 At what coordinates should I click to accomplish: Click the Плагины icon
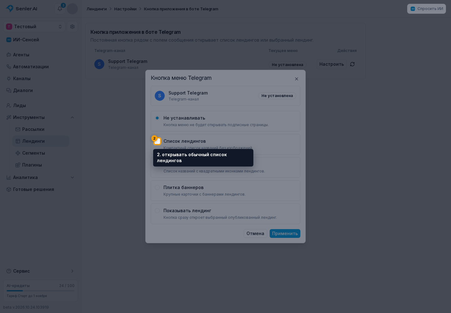click(x=18, y=165)
